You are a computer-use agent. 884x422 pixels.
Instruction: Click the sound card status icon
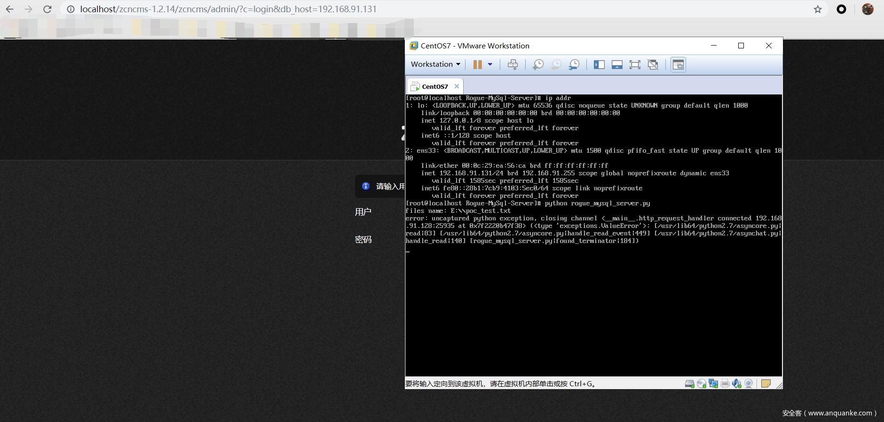point(737,384)
